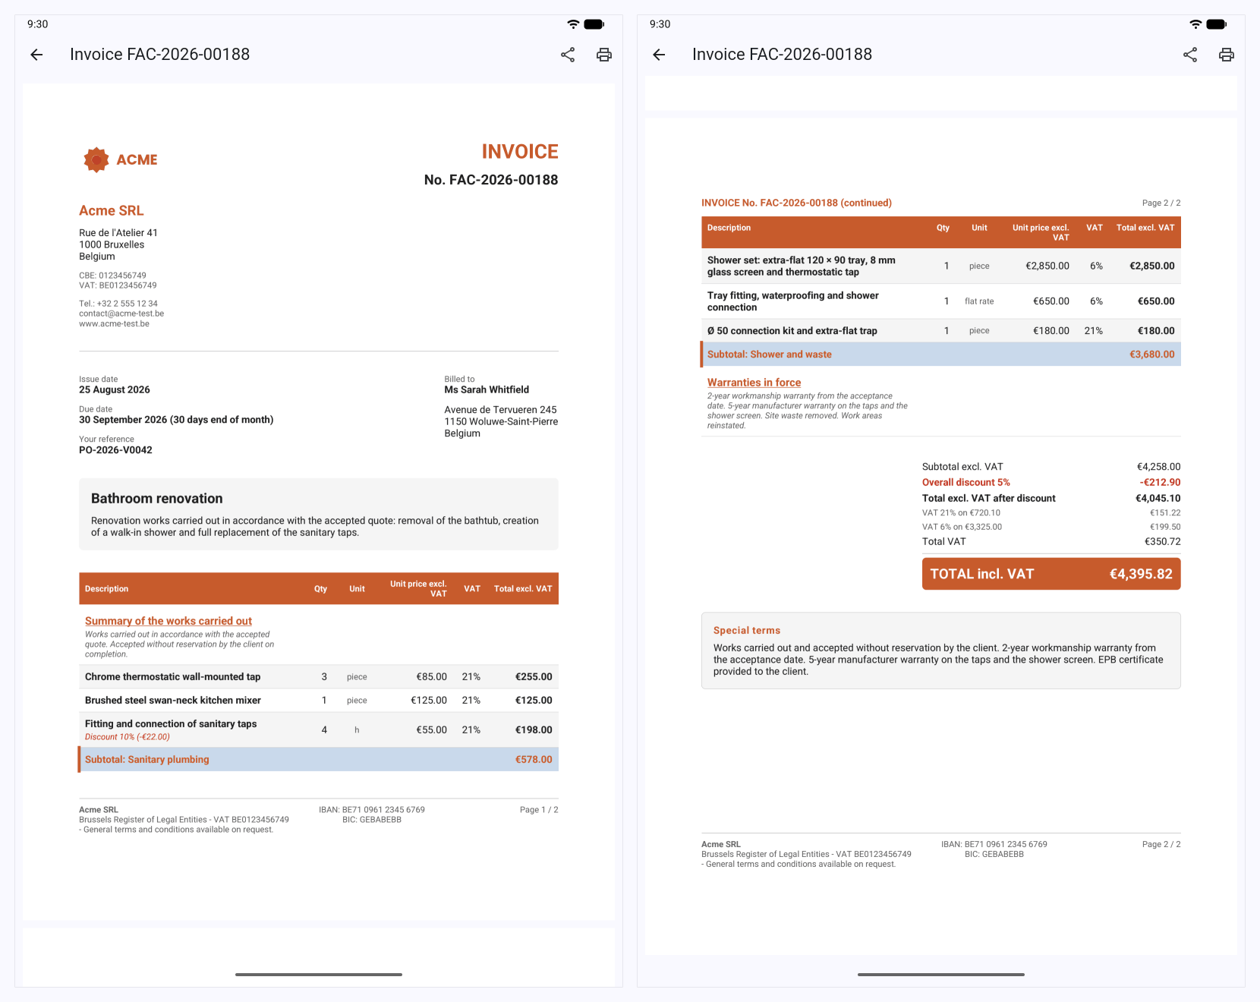The width and height of the screenshot is (1260, 1002).
Task: Tap the 'Brushed steel swan-neck kitchen mixer' row
Action: (x=319, y=701)
